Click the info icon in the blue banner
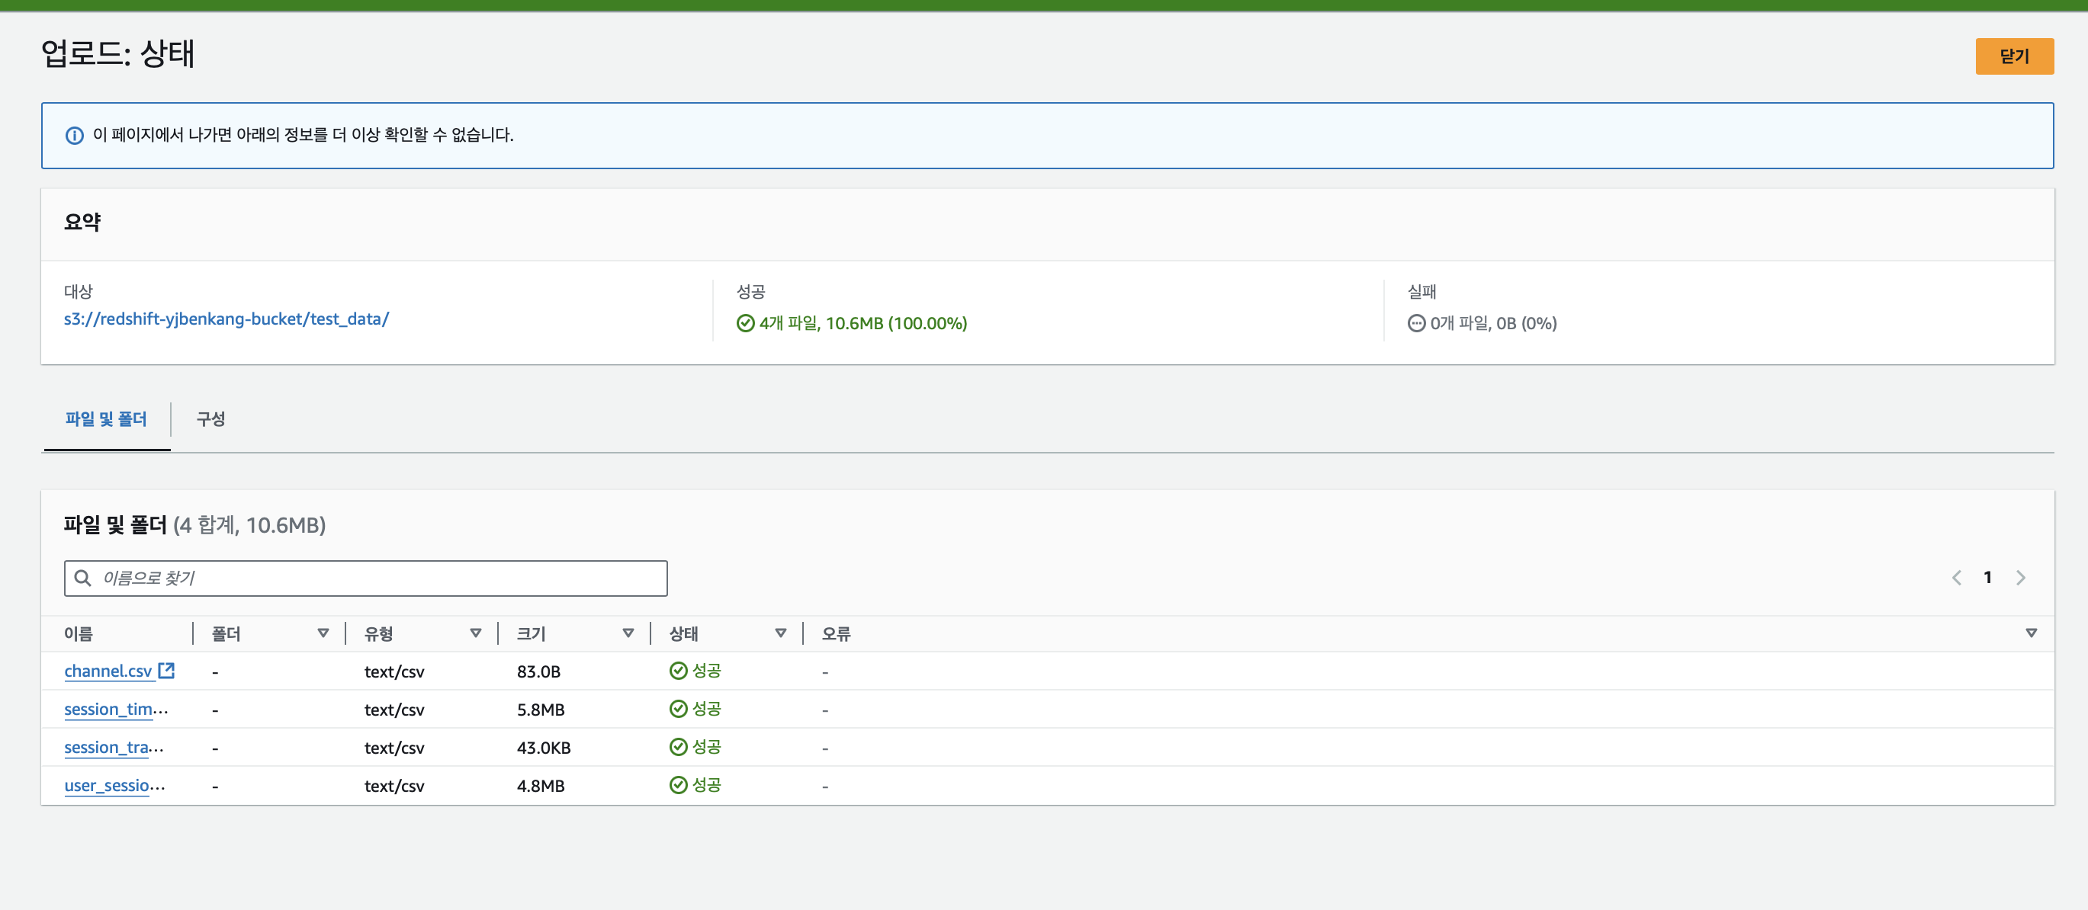The image size is (2088, 910). point(75,136)
